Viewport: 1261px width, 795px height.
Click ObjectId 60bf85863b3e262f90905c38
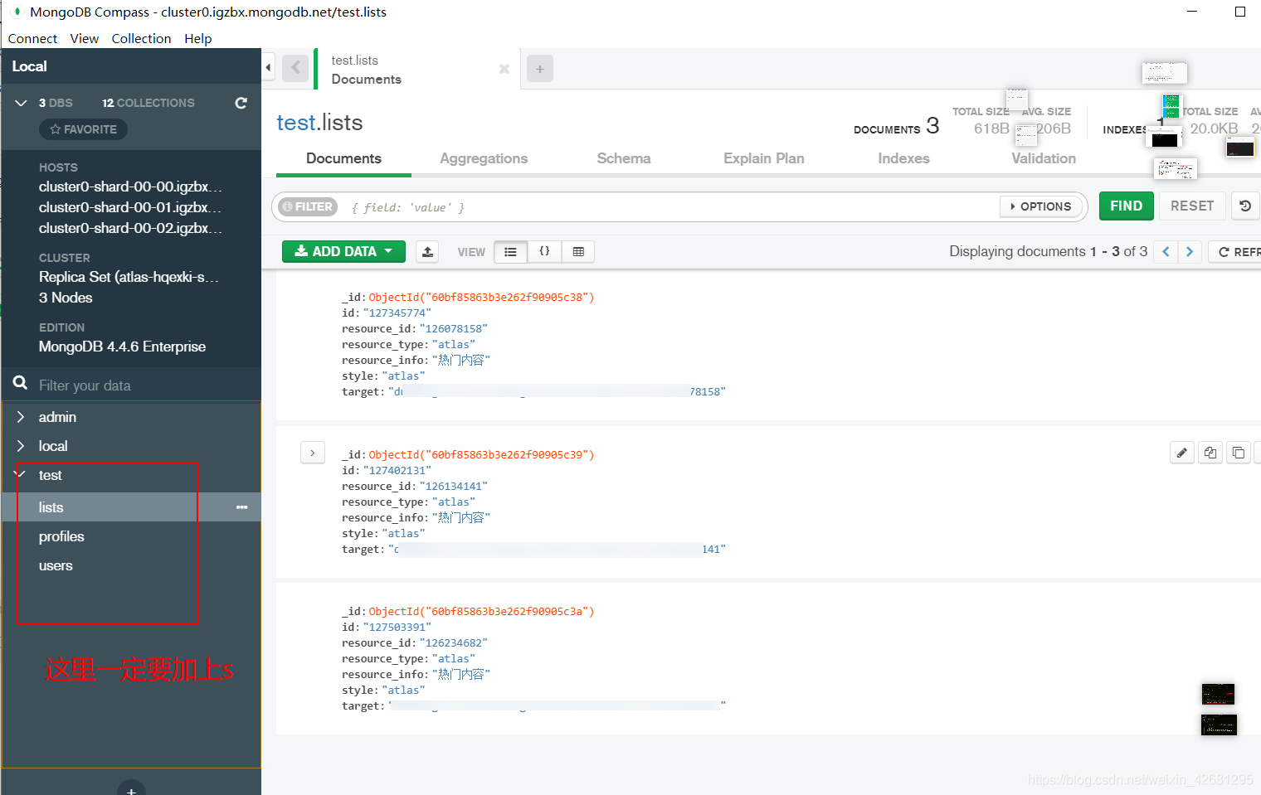(x=481, y=297)
